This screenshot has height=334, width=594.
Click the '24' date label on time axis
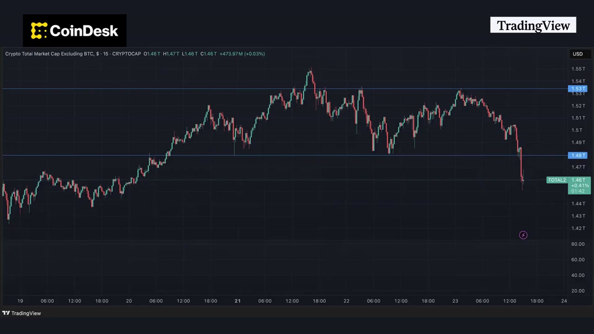click(x=564, y=301)
